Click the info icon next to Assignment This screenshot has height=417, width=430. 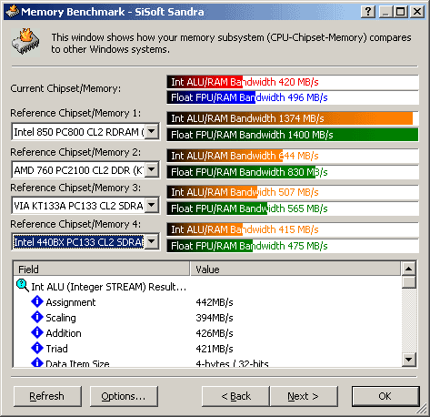37,301
